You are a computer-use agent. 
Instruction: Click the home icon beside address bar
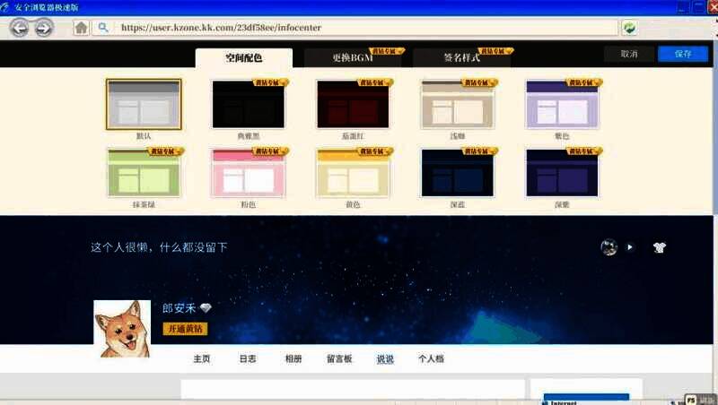[81, 28]
